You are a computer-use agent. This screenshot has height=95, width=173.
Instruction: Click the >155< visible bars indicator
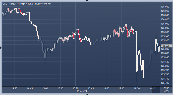coord(166,91)
